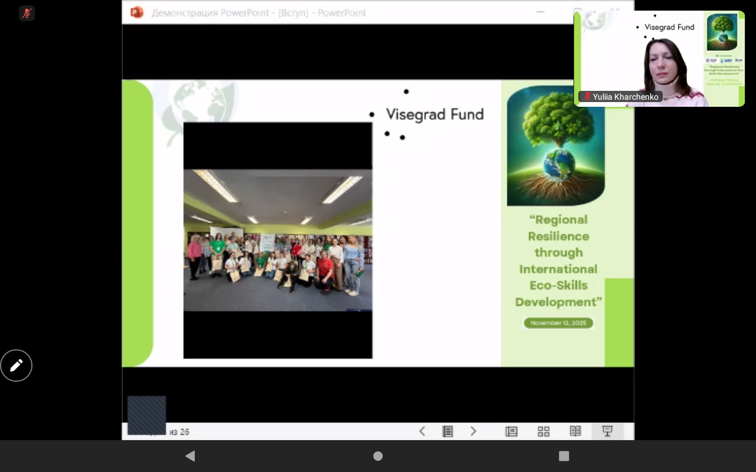Image resolution: width=756 pixels, height=472 pixels.
Task: Tap the pencil annotation button
Action: pos(17,366)
